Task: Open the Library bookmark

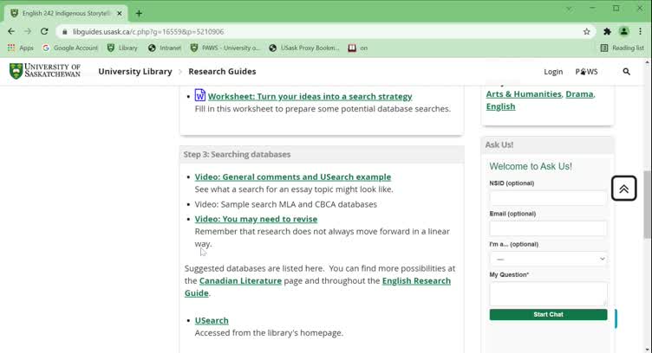Action: click(x=122, y=48)
